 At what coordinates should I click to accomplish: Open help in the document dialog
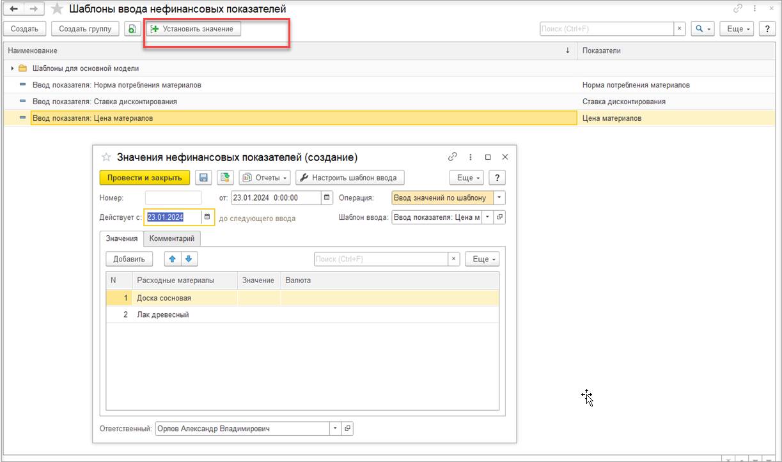point(497,178)
